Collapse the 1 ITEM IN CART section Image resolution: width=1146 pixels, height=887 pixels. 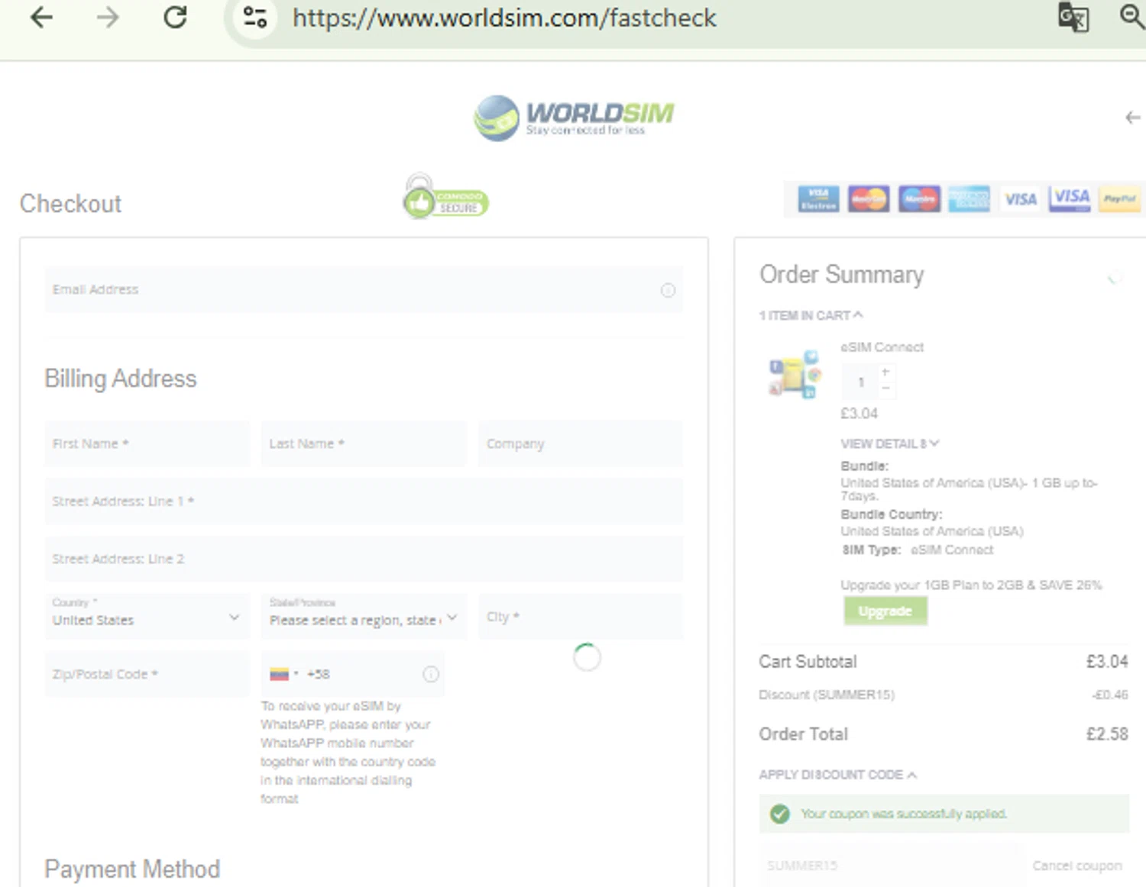point(811,315)
